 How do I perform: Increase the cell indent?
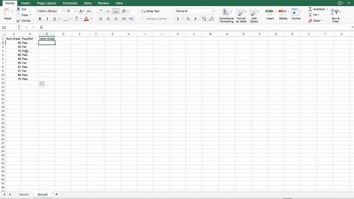click(131, 19)
